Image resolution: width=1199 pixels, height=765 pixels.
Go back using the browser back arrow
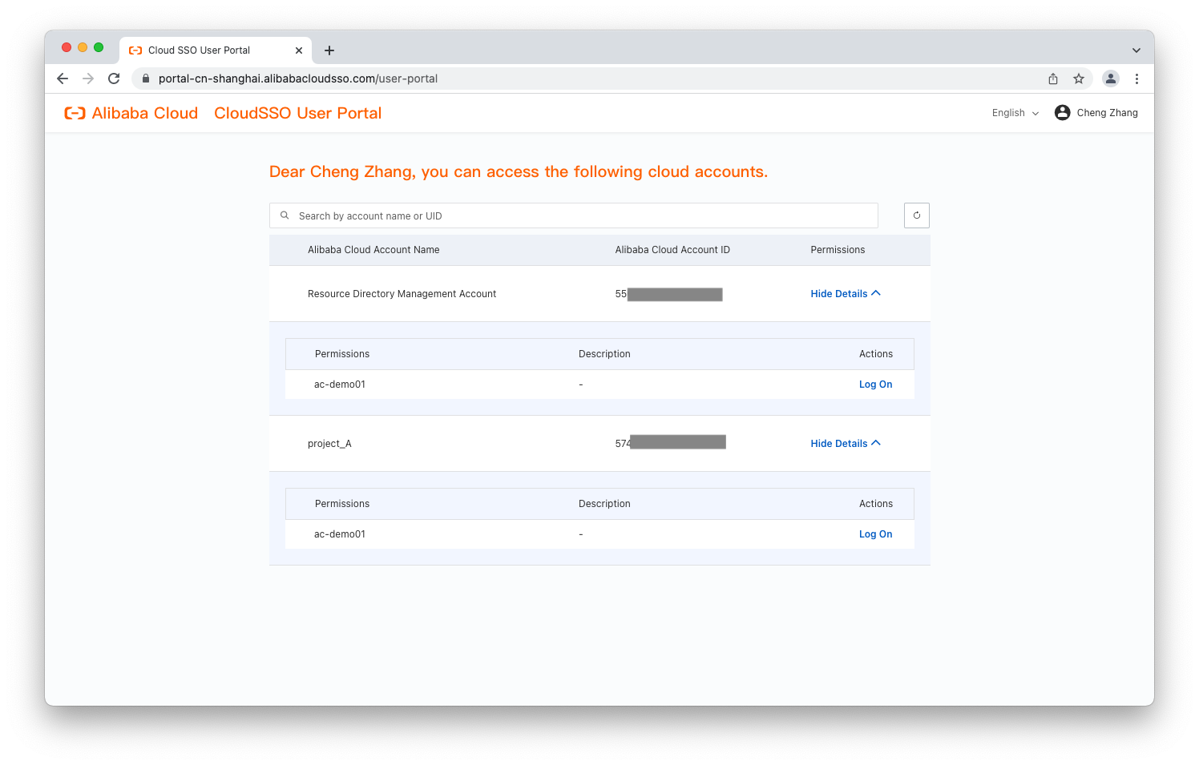point(63,79)
